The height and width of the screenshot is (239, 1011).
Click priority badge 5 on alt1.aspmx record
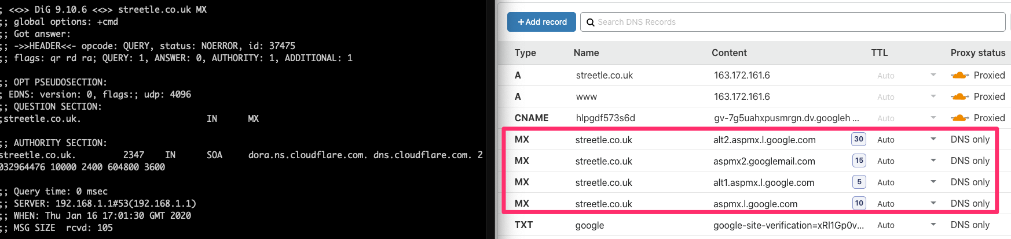(x=859, y=182)
